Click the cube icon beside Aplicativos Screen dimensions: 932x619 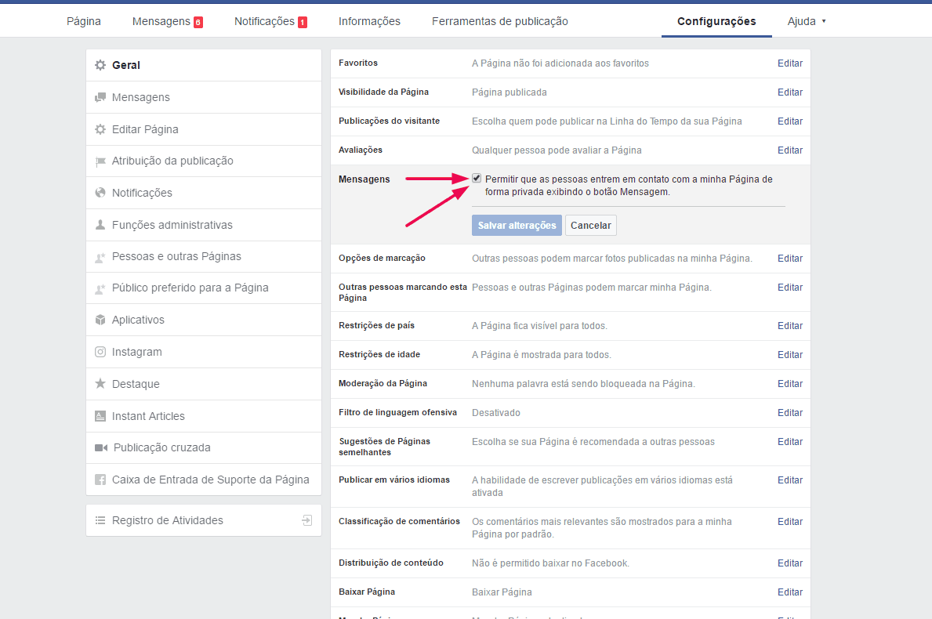pyautogui.click(x=100, y=320)
